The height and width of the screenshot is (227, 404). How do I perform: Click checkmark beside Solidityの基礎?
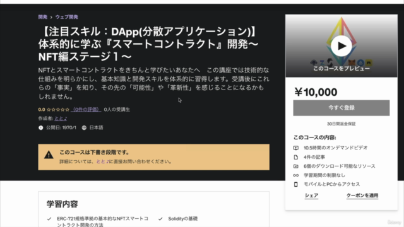coord(160,219)
